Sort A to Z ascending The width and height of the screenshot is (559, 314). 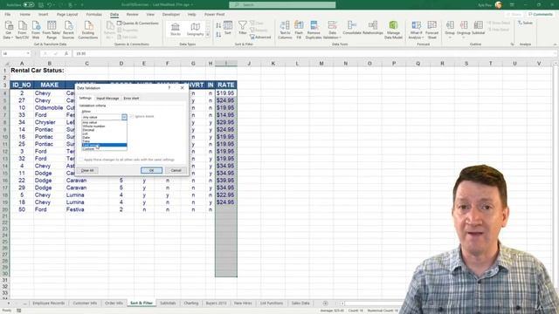[218, 25]
